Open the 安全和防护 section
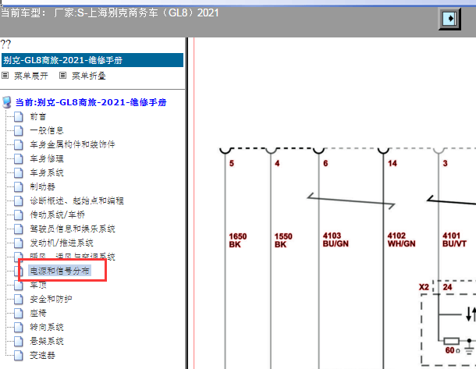Image resolution: width=476 pixels, height=369 pixels. pos(51,299)
